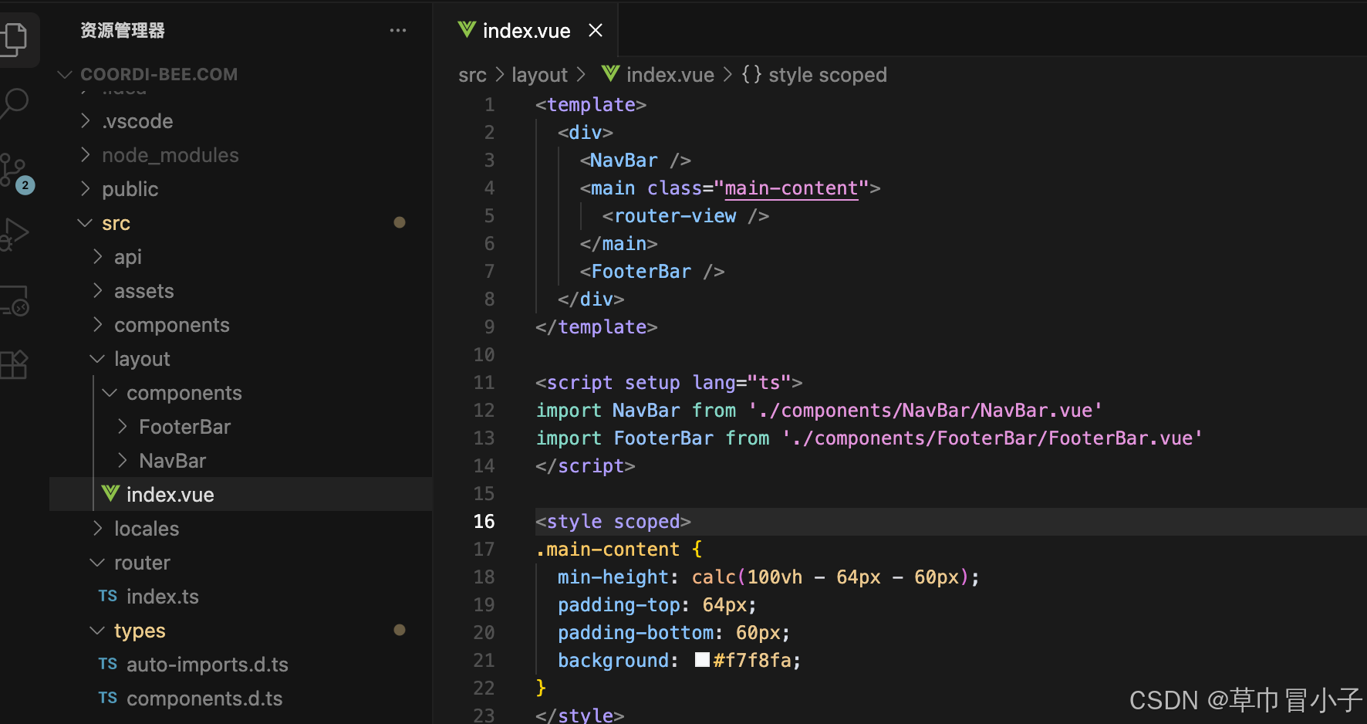1367x724 pixels.
Task: Open the Extensions view icon
Action: [15, 364]
